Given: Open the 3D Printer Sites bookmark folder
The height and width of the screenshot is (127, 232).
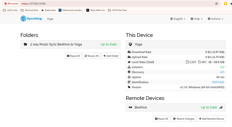Looking at the screenshot, I should click(x=117, y=10).
